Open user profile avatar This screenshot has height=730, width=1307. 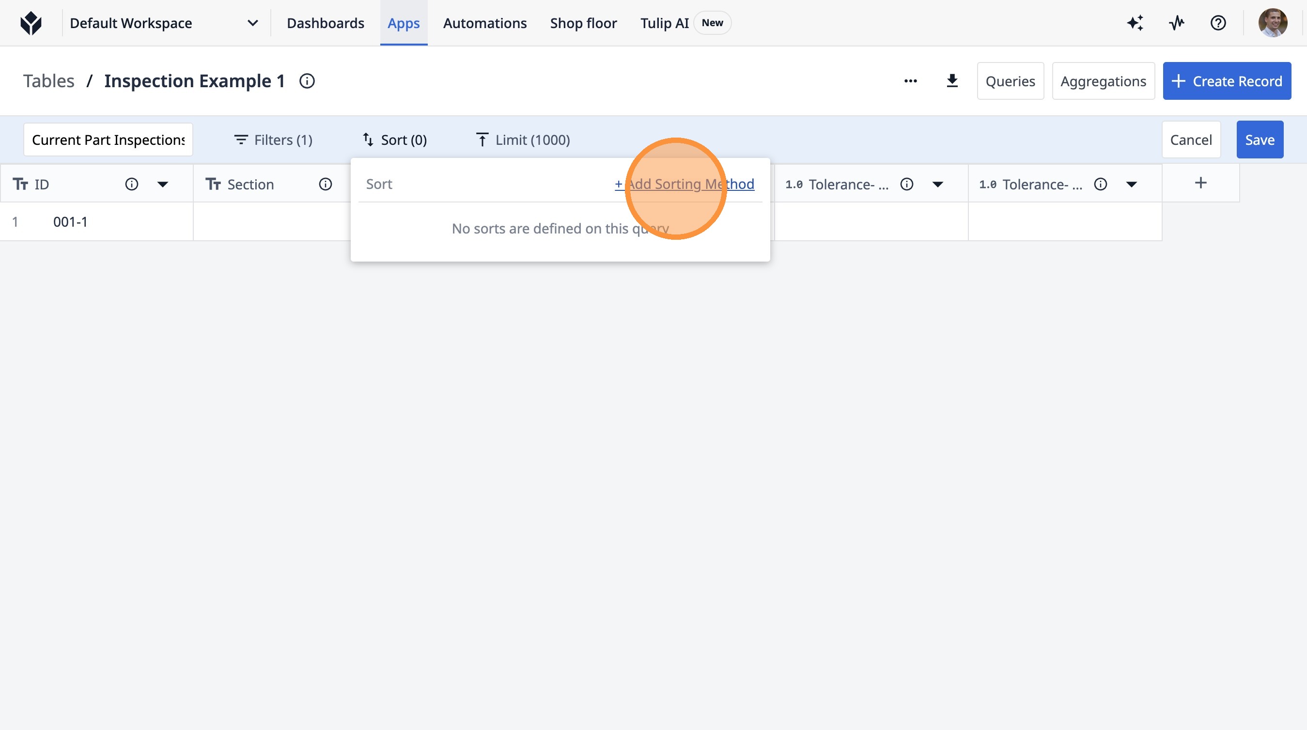coord(1273,23)
